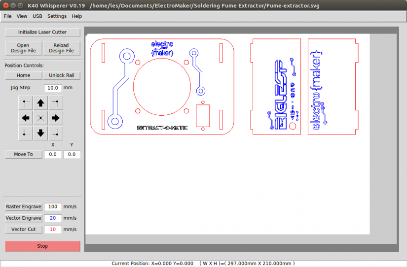The image size is (407, 267).
Task: Open the USB menu
Action: pyautogui.click(x=37, y=16)
